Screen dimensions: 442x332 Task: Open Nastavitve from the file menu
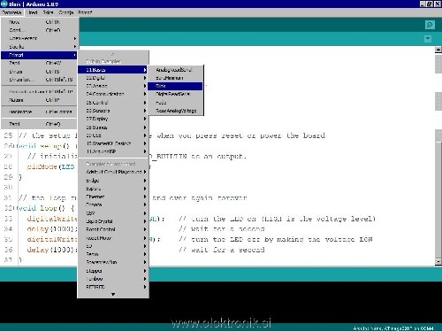(x=40, y=112)
